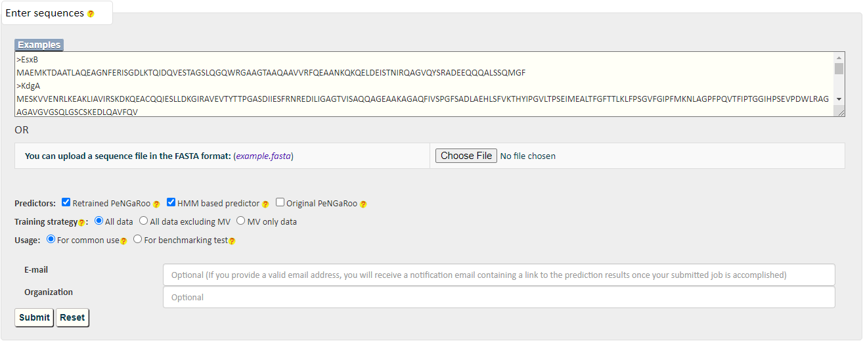
Task: Click help icon next to Original PeNGaRoo
Action: pyautogui.click(x=363, y=204)
